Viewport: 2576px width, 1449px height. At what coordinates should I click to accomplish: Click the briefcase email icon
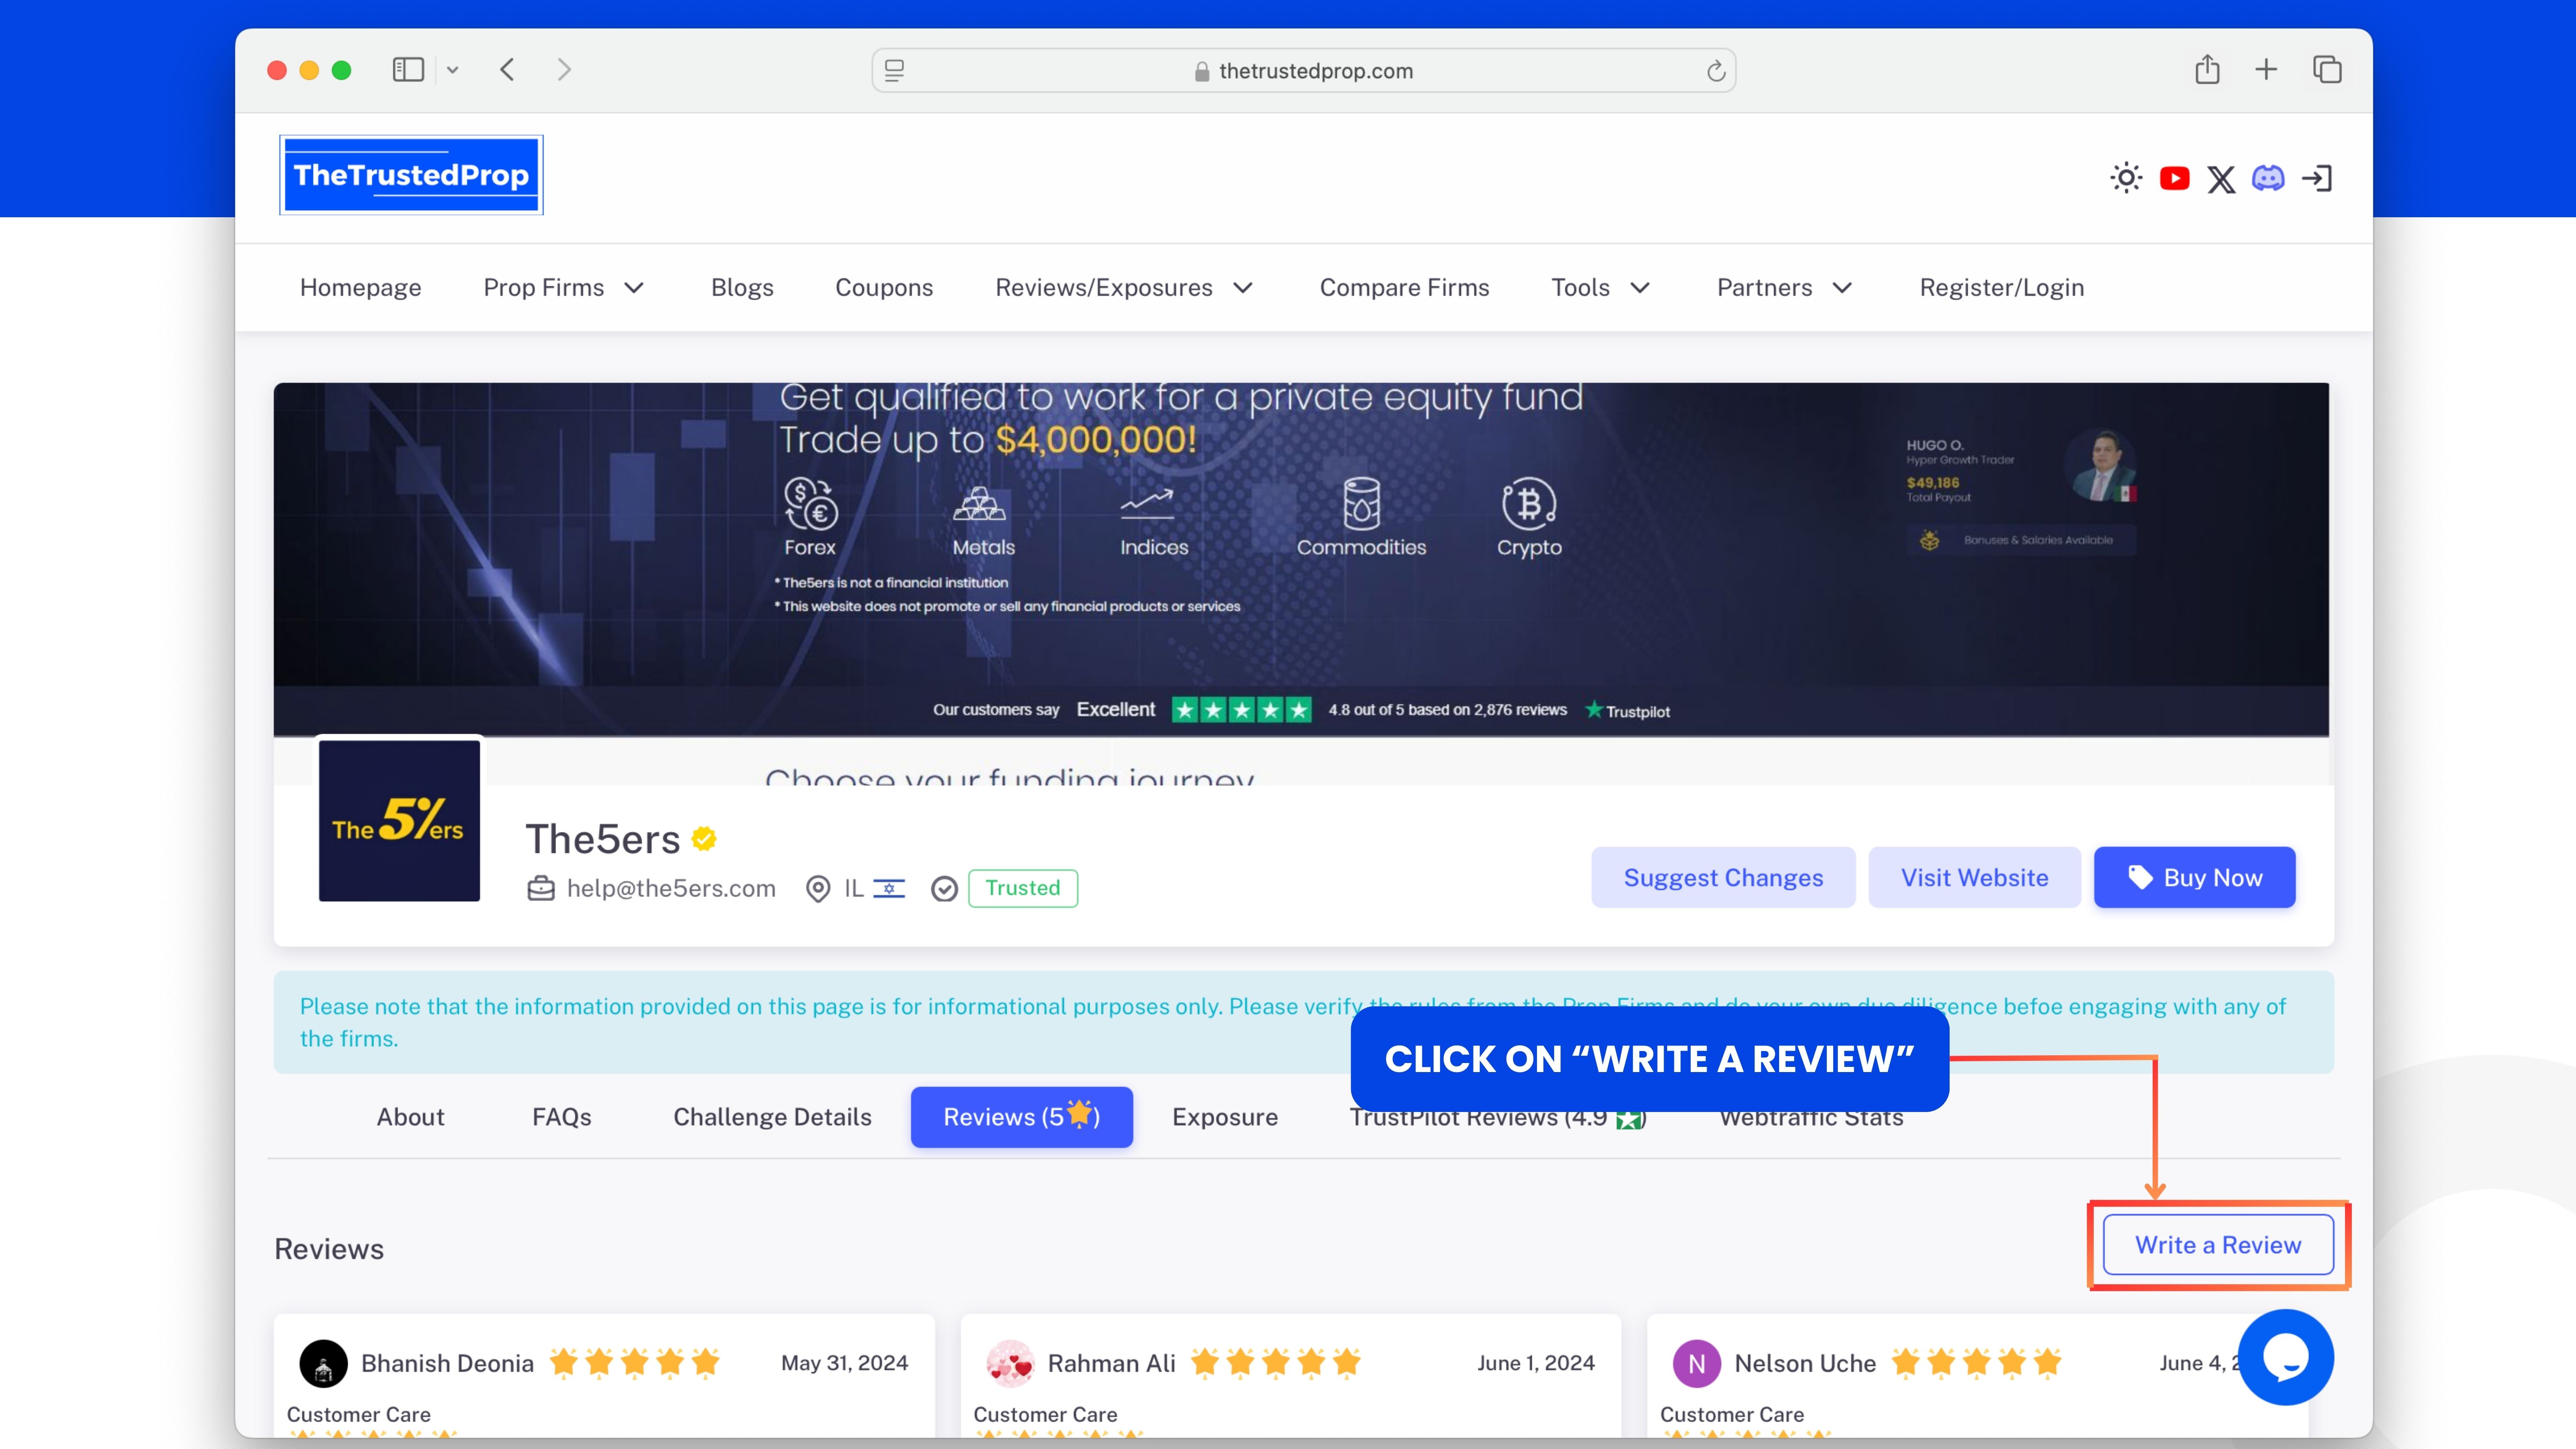pyautogui.click(x=541, y=888)
